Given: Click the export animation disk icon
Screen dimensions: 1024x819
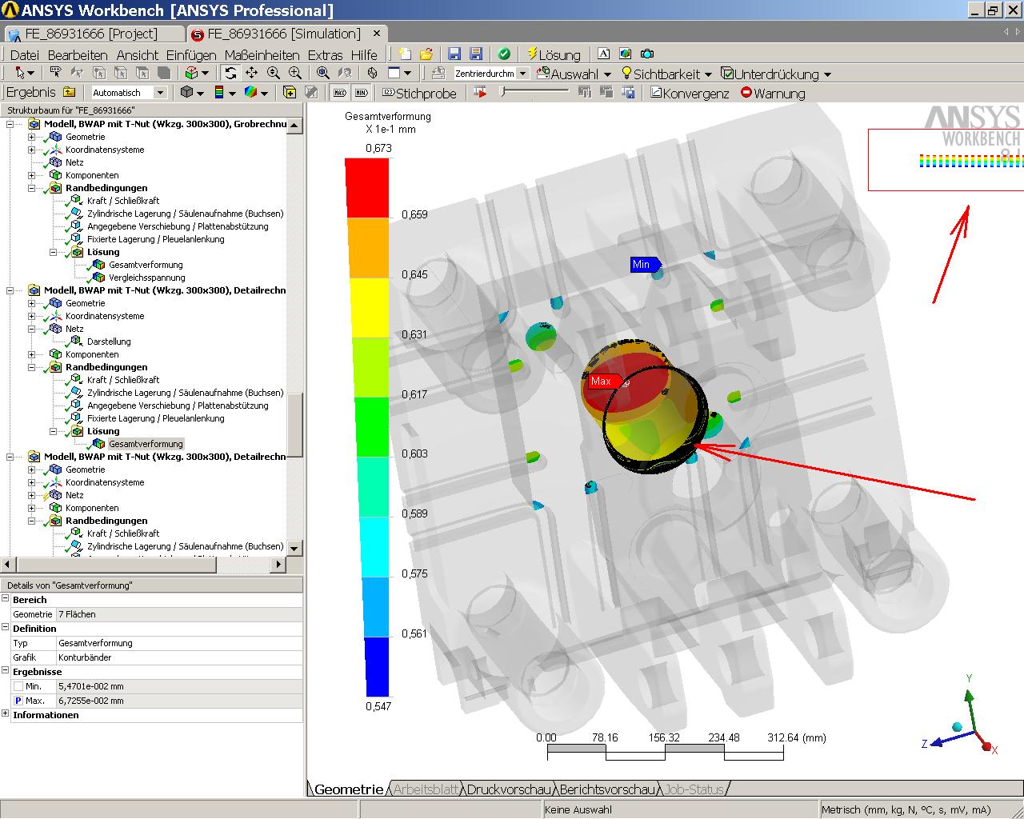Looking at the screenshot, I should pyautogui.click(x=629, y=93).
